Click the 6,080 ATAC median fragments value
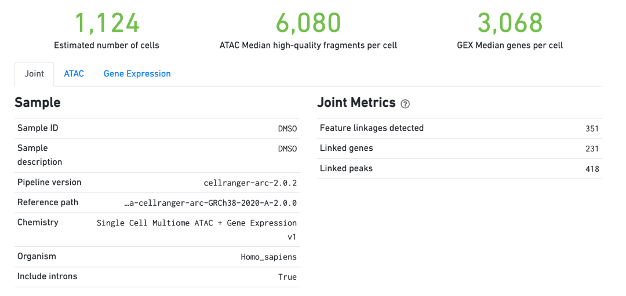This screenshot has height=296, width=626. coord(308,23)
